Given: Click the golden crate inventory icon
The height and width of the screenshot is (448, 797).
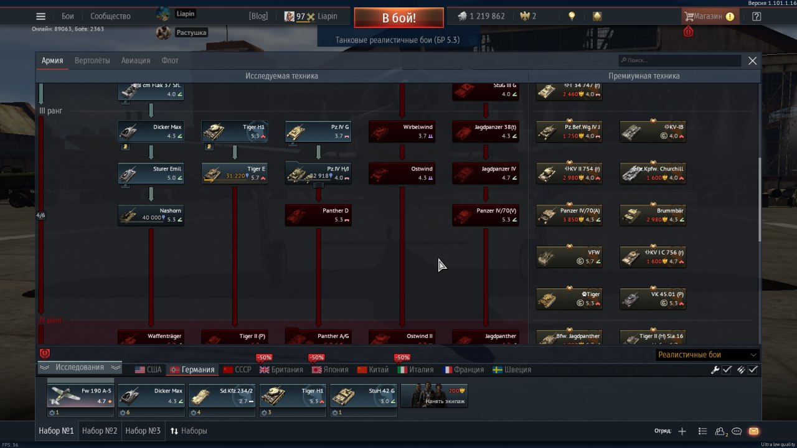Looking at the screenshot, I should [597, 16].
